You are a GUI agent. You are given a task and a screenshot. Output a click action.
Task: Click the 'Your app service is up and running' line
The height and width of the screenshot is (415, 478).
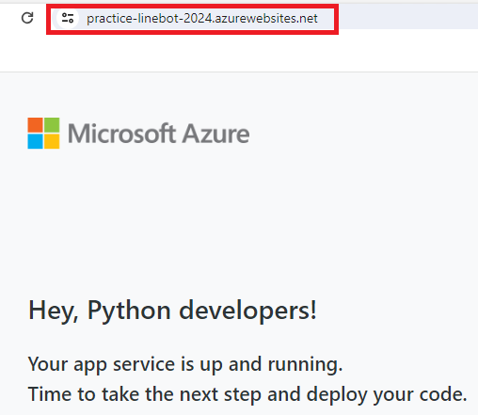tap(185, 364)
